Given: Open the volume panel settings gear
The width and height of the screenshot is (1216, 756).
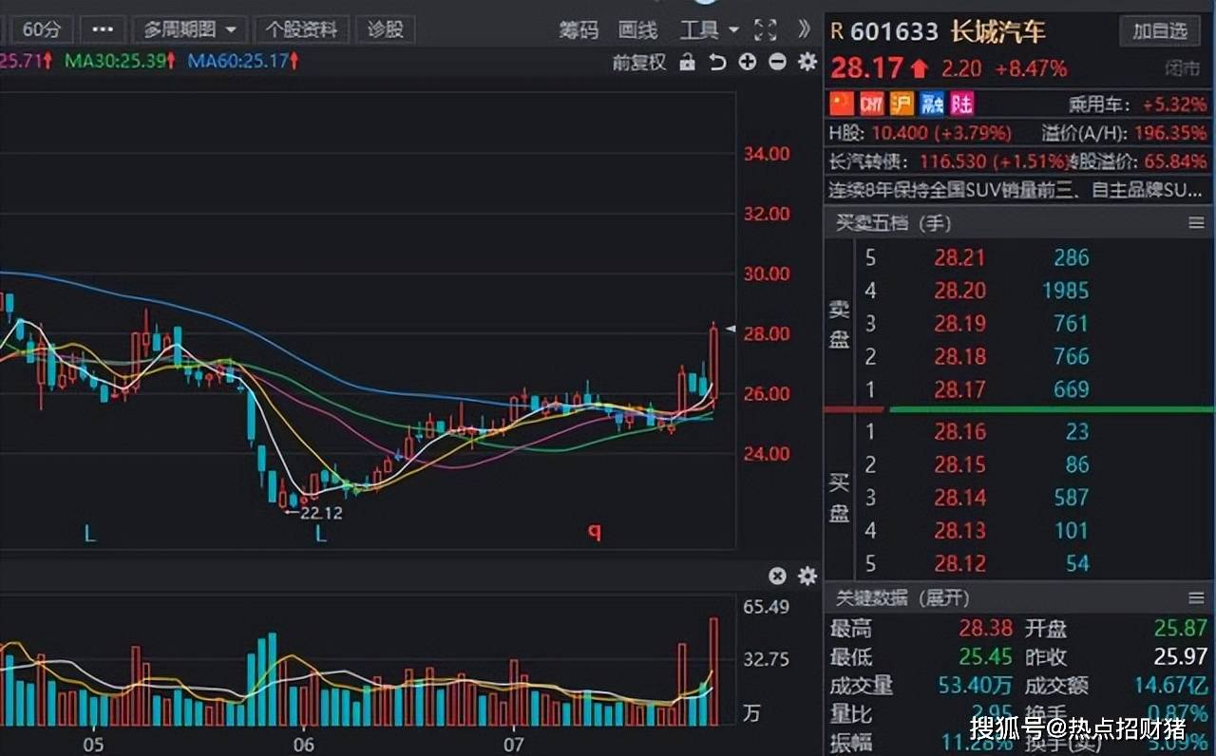Looking at the screenshot, I should tap(807, 576).
